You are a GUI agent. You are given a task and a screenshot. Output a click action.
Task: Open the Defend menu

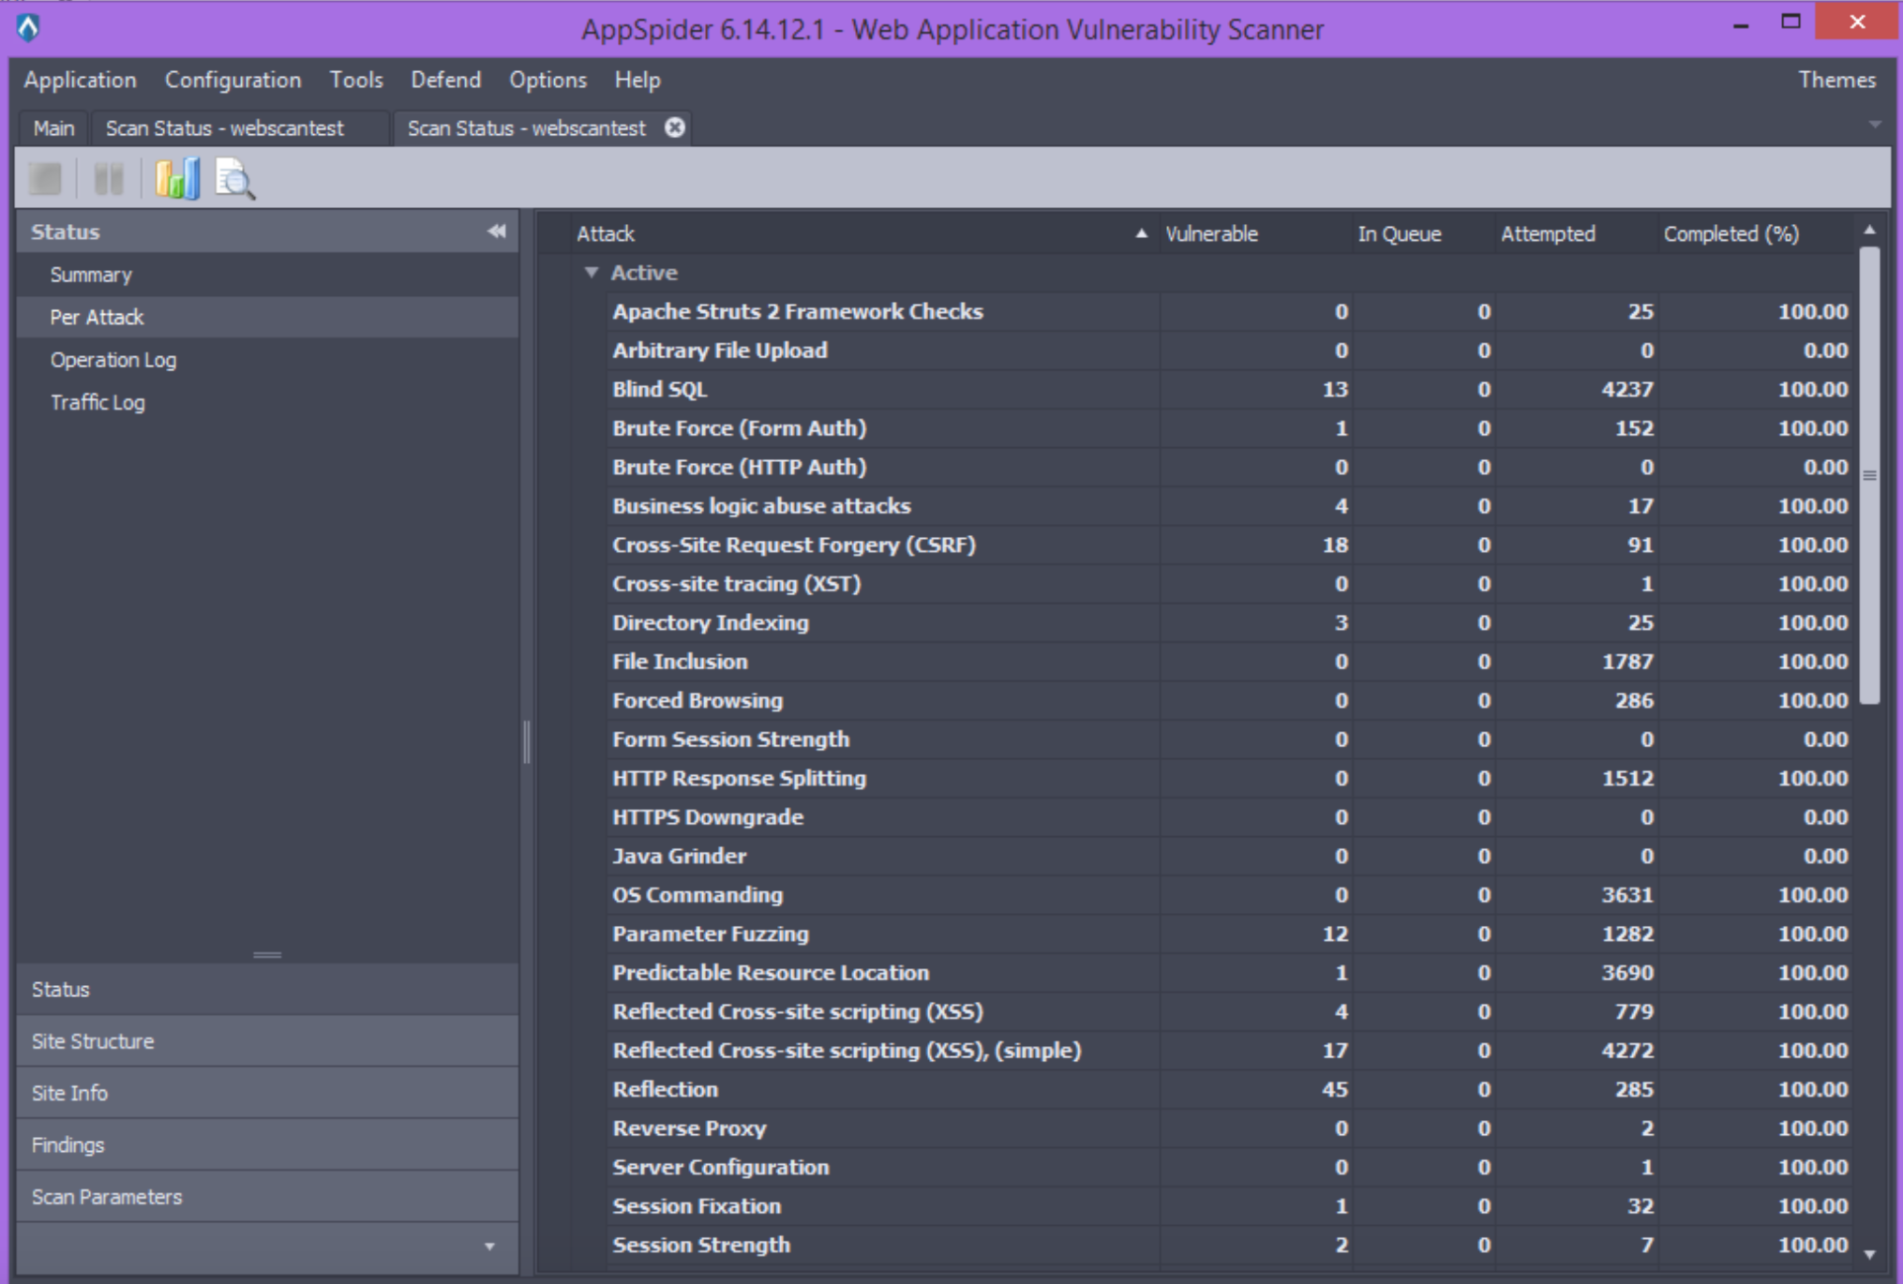(x=446, y=80)
